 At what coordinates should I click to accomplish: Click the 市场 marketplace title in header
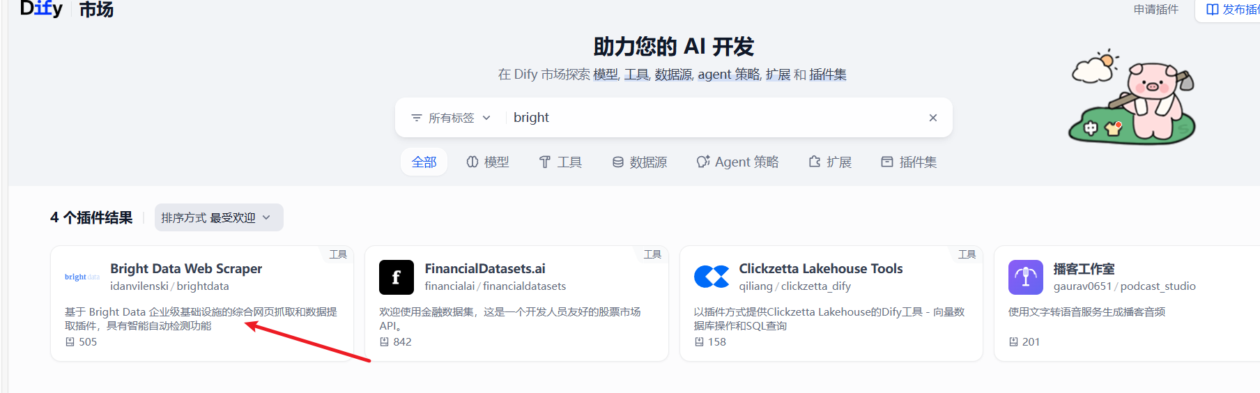[96, 10]
